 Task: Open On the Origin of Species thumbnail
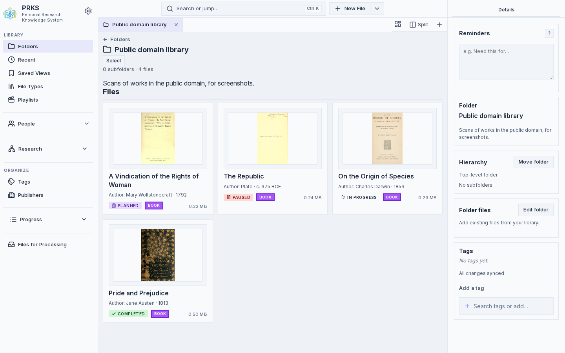[387, 138]
